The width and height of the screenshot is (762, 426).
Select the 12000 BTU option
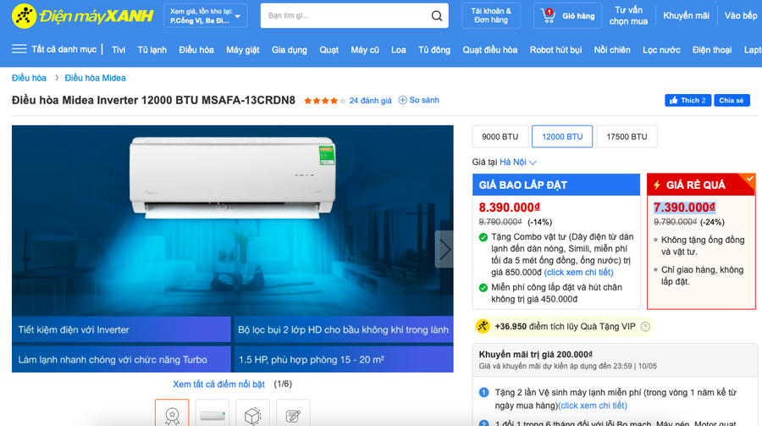click(x=562, y=136)
